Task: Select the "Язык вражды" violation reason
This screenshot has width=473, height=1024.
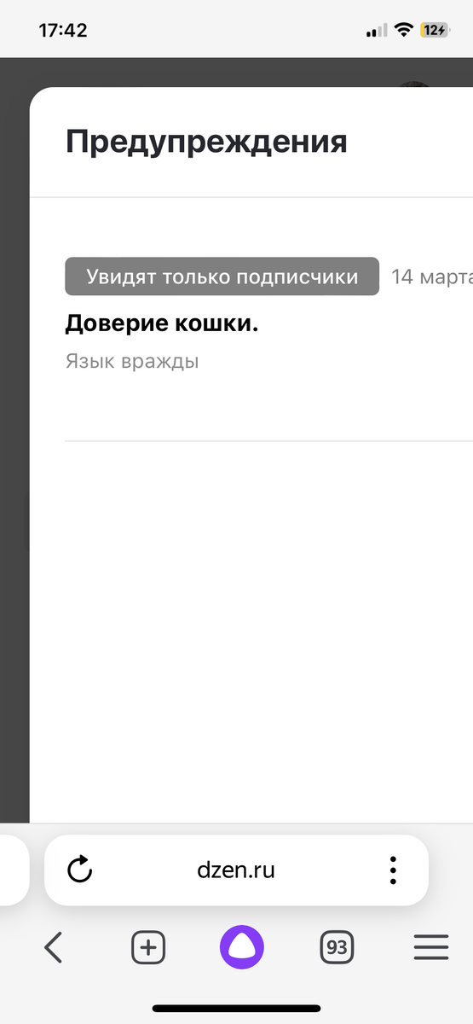Action: 132,361
